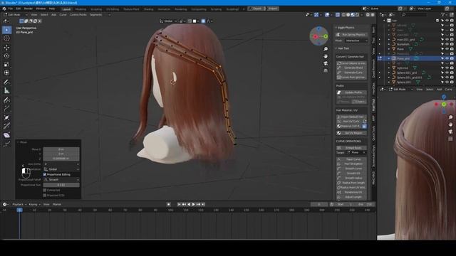Click the outliner search magnifier icon

click(404, 14)
